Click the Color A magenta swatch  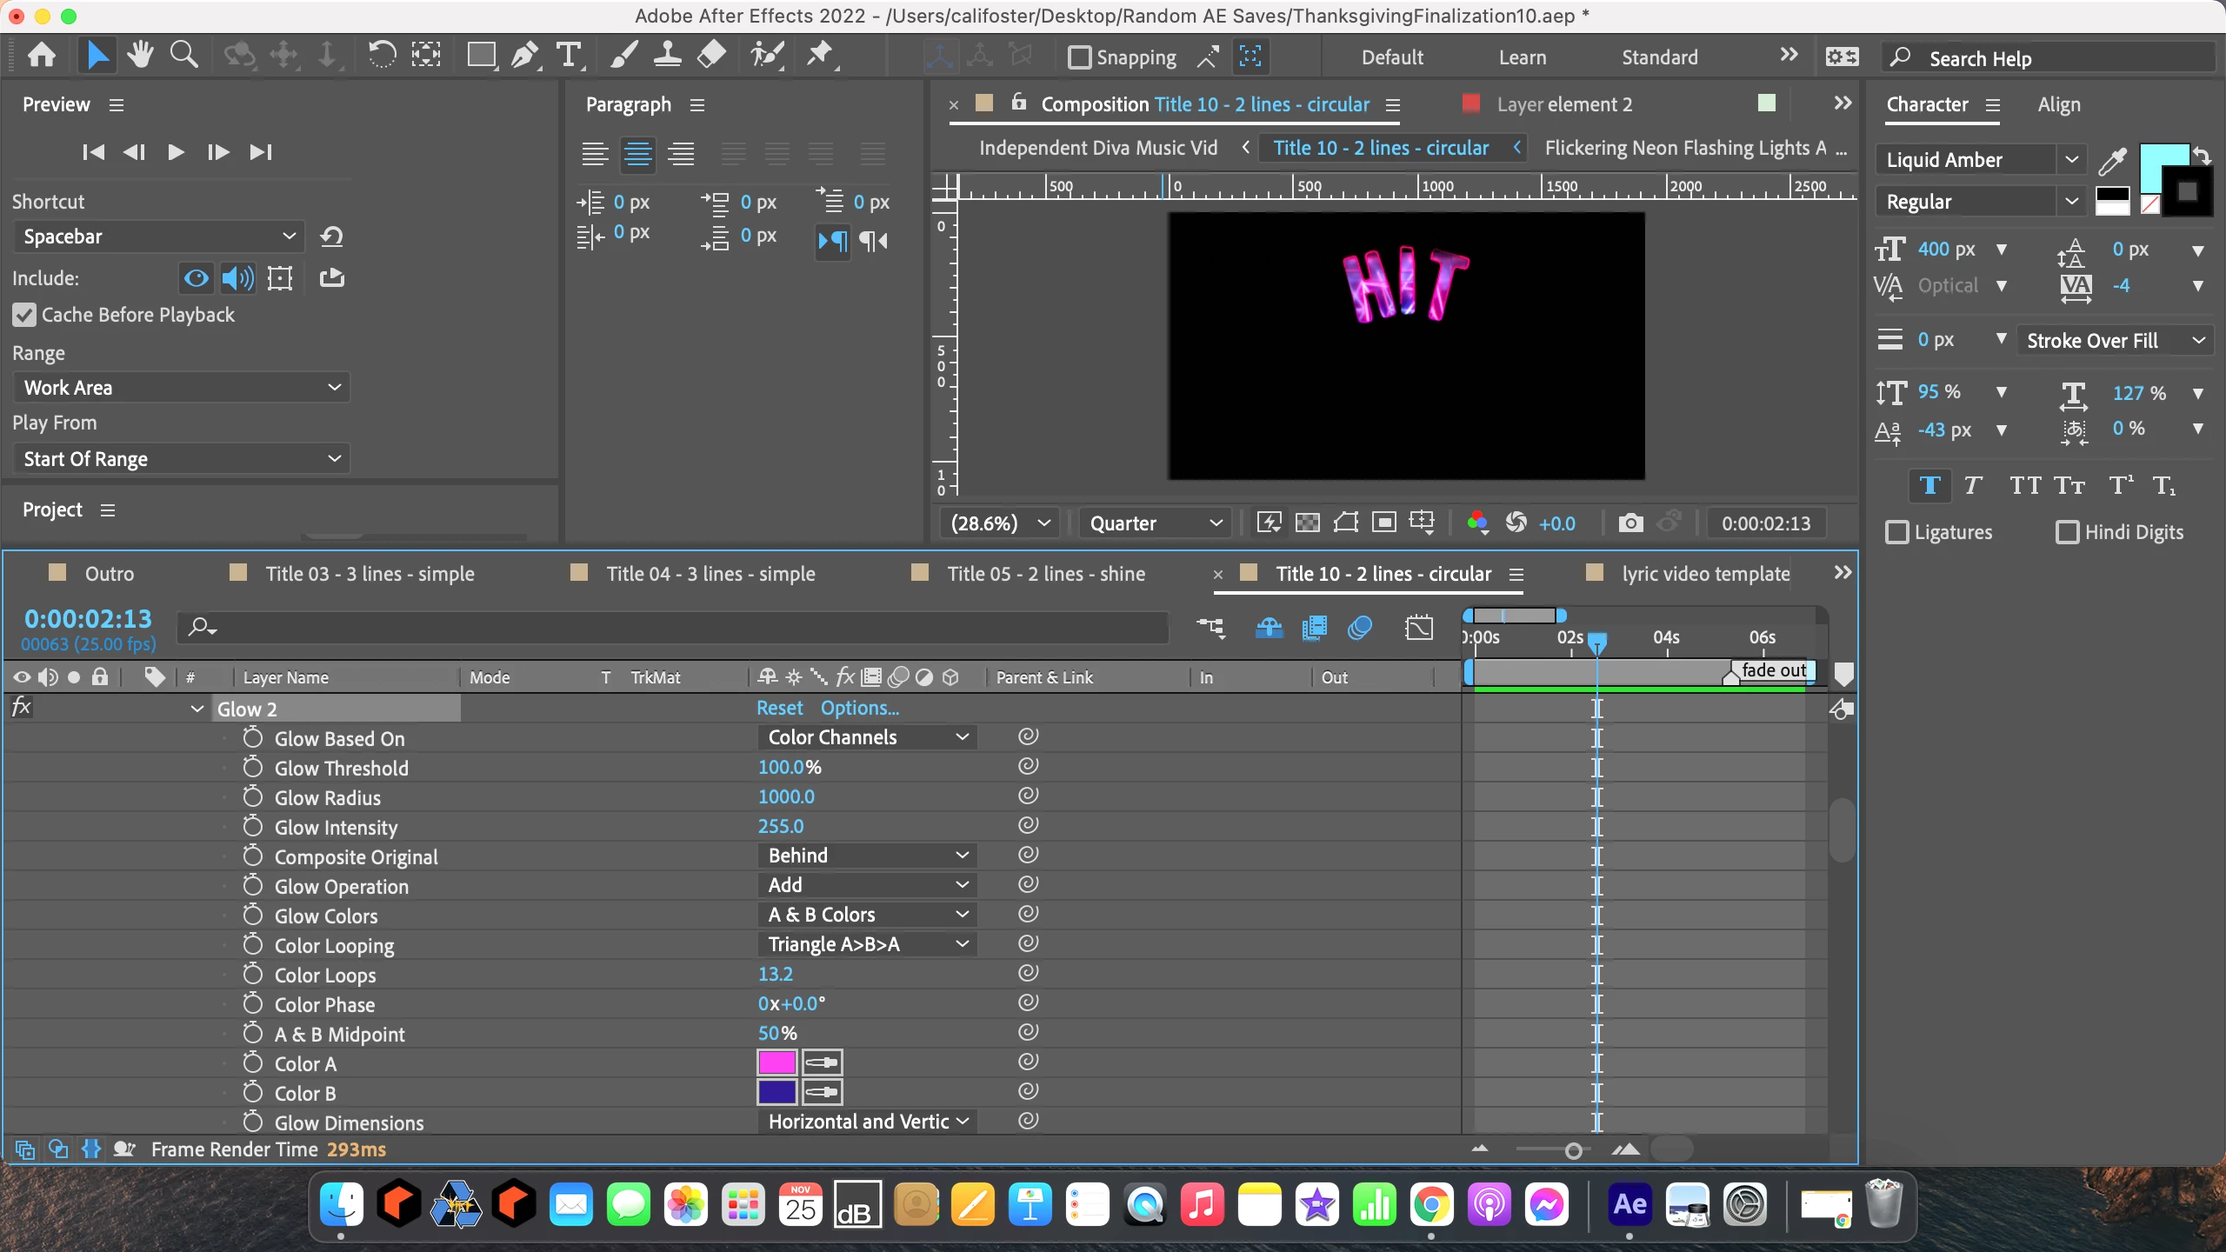pyautogui.click(x=776, y=1062)
